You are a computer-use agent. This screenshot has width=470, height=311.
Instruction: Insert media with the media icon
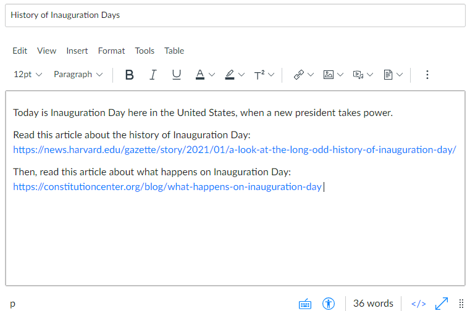point(358,75)
